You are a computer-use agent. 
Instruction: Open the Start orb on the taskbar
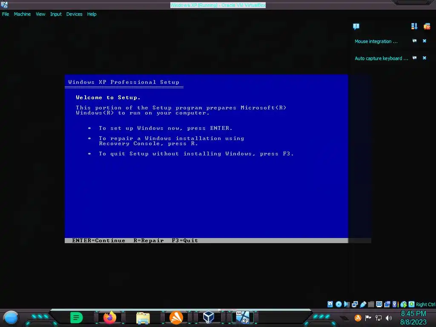click(x=11, y=318)
